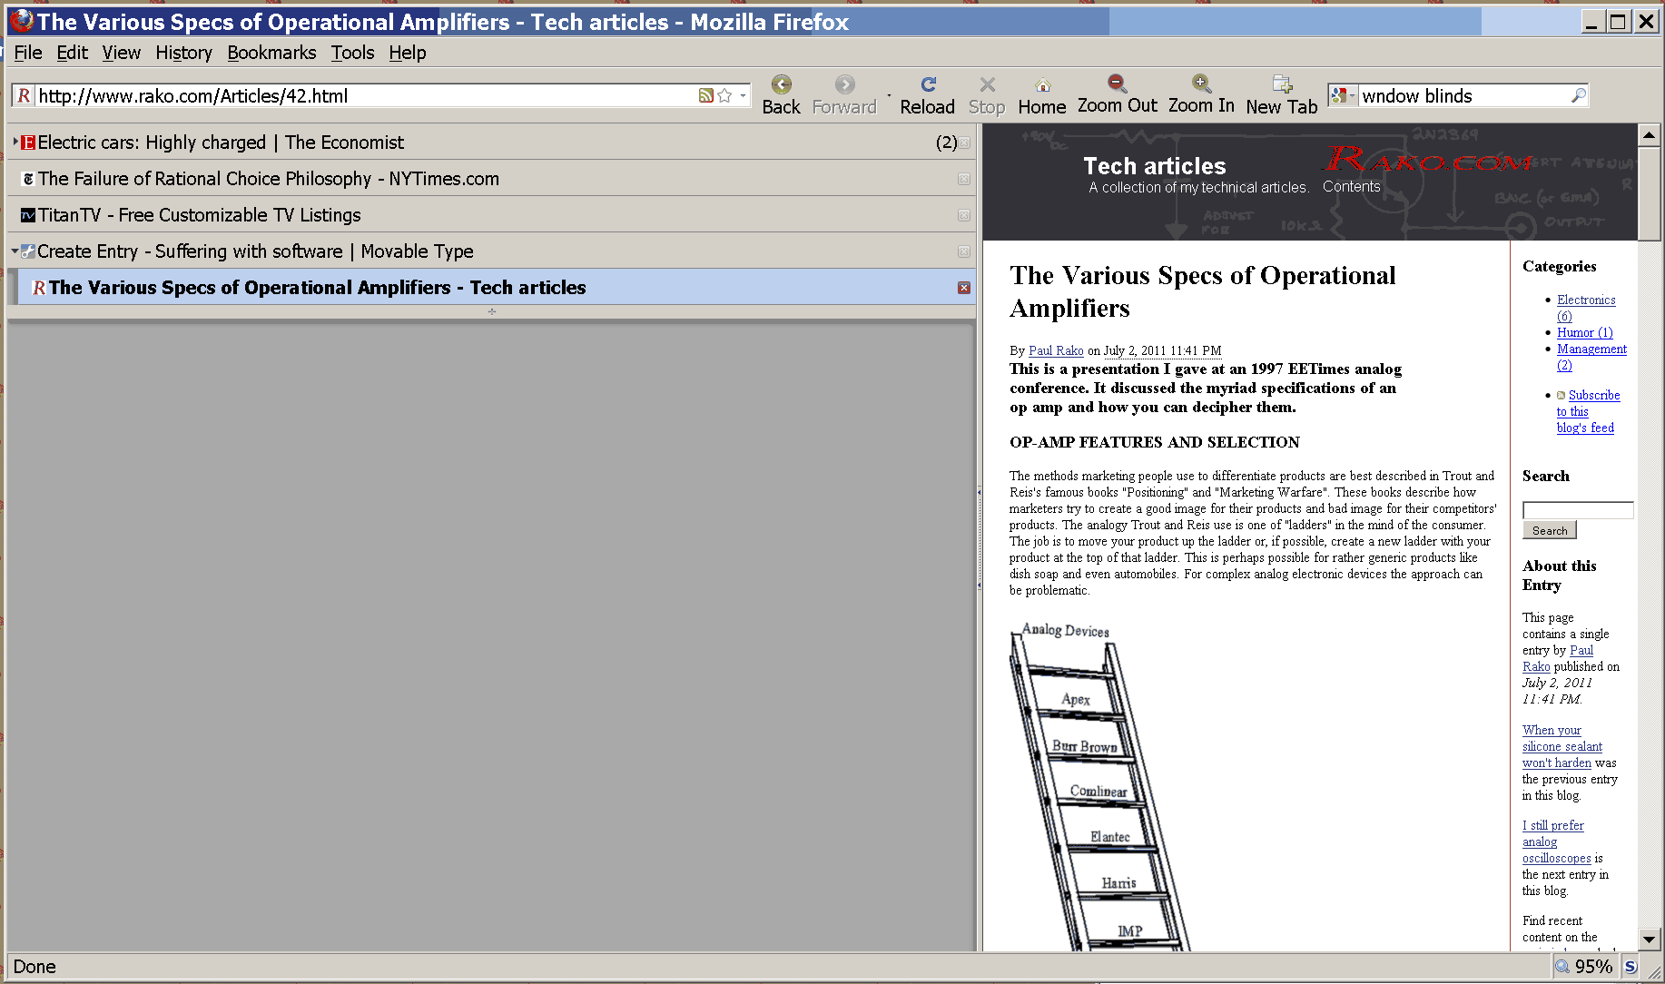
Task: Click the Firefox icon in title bar
Action: click(22, 21)
